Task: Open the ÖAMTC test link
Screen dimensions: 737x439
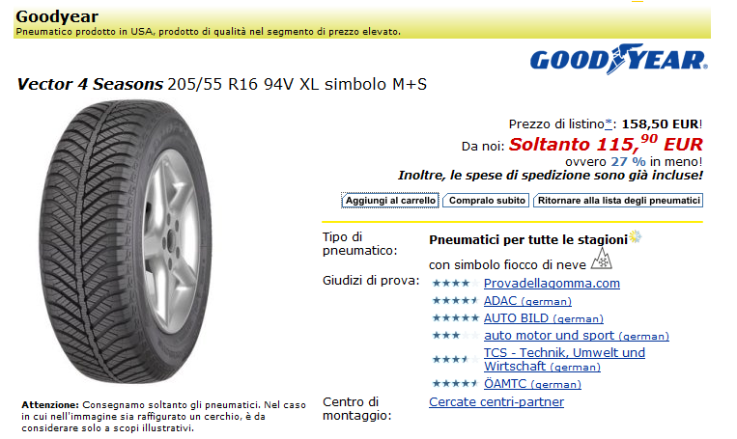Action: (532, 384)
